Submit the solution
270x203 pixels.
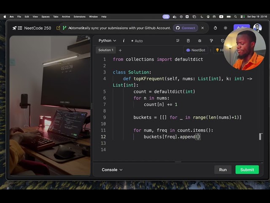[247, 170]
